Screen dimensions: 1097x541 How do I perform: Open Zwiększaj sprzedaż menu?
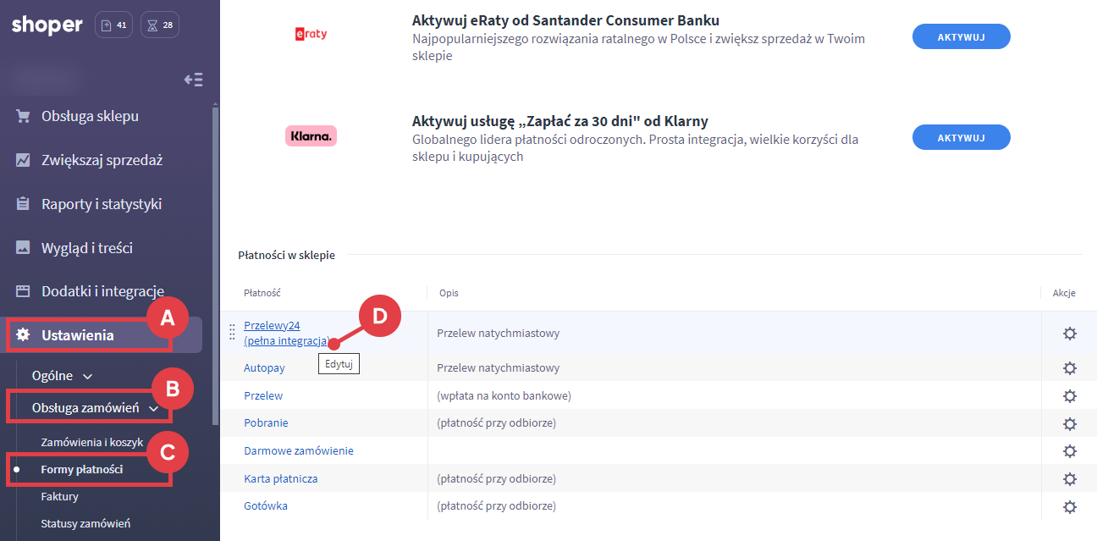(x=102, y=160)
